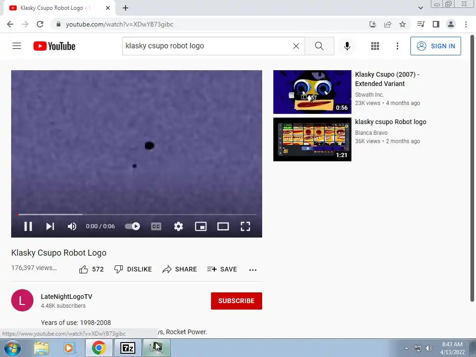Open Klasky Csupo (2007) Extended Variant thumbnail
Viewport: 476px width, 357px height.
(x=312, y=92)
